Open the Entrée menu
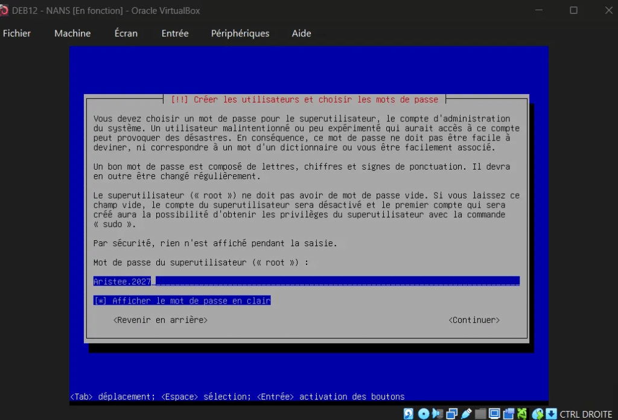The height and width of the screenshot is (420, 618). (175, 33)
